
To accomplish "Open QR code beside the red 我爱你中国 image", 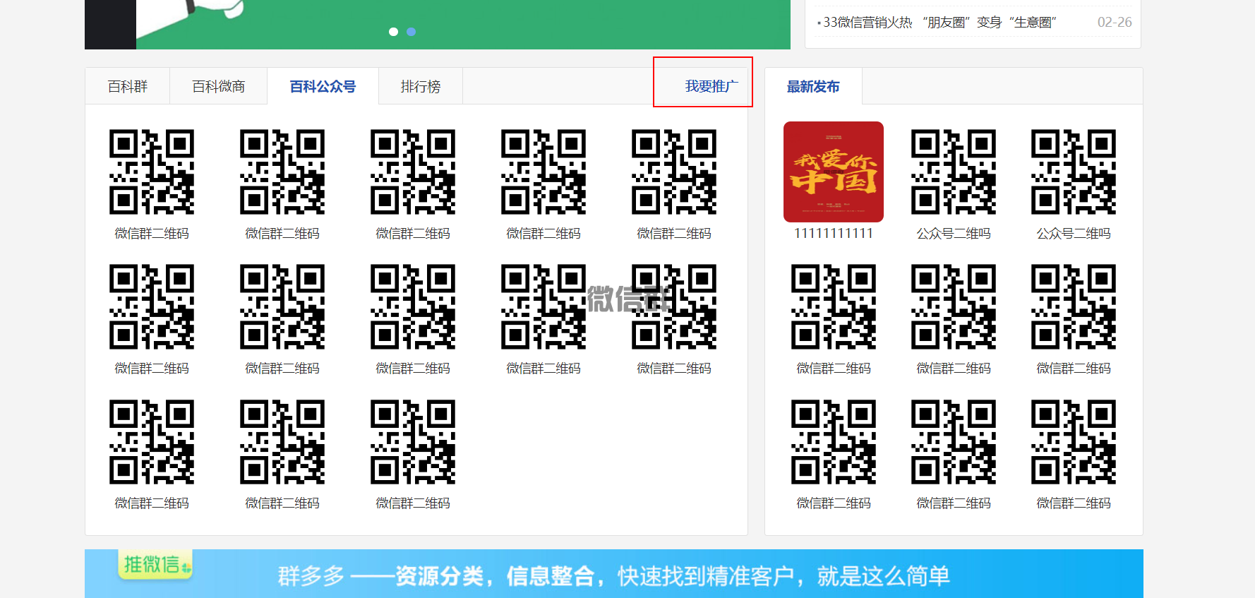I will tap(953, 172).
